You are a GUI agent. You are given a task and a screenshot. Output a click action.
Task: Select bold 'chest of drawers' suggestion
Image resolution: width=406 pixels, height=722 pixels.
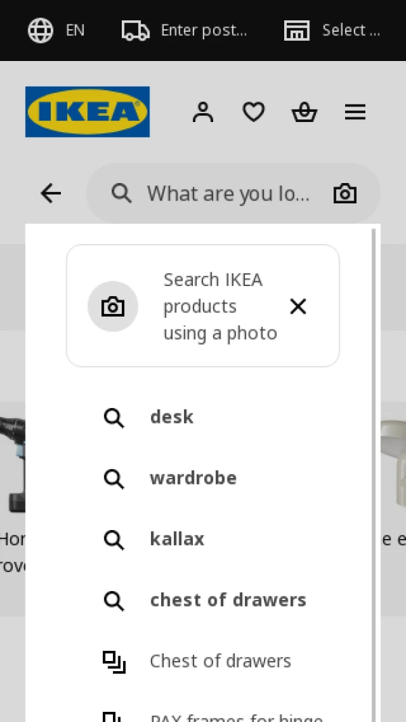tap(228, 600)
